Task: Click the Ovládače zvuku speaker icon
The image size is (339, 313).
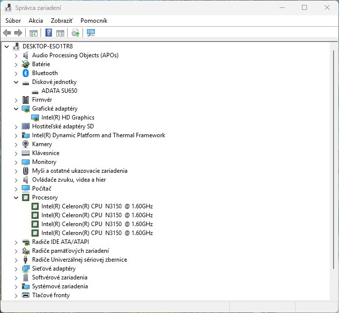Action: [26, 180]
